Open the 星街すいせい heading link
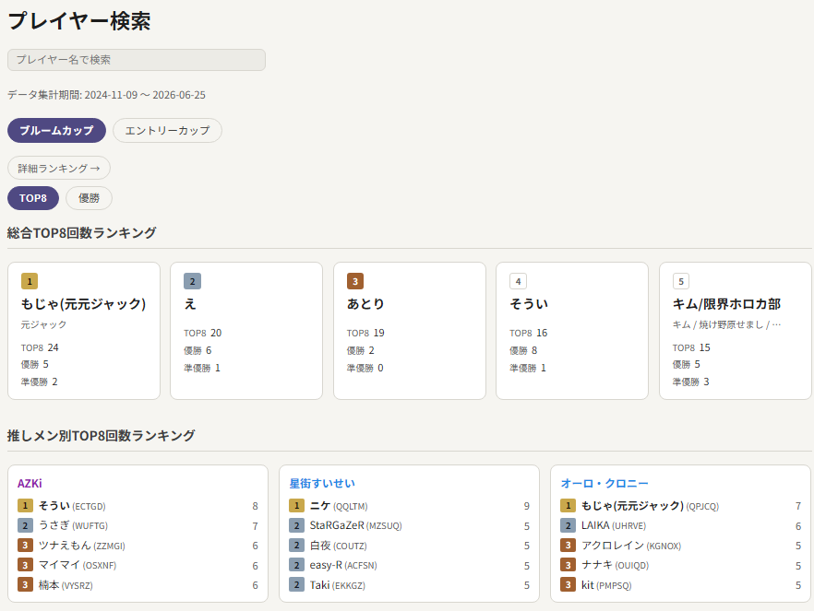The image size is (814, 611). (x=322, y=484)
